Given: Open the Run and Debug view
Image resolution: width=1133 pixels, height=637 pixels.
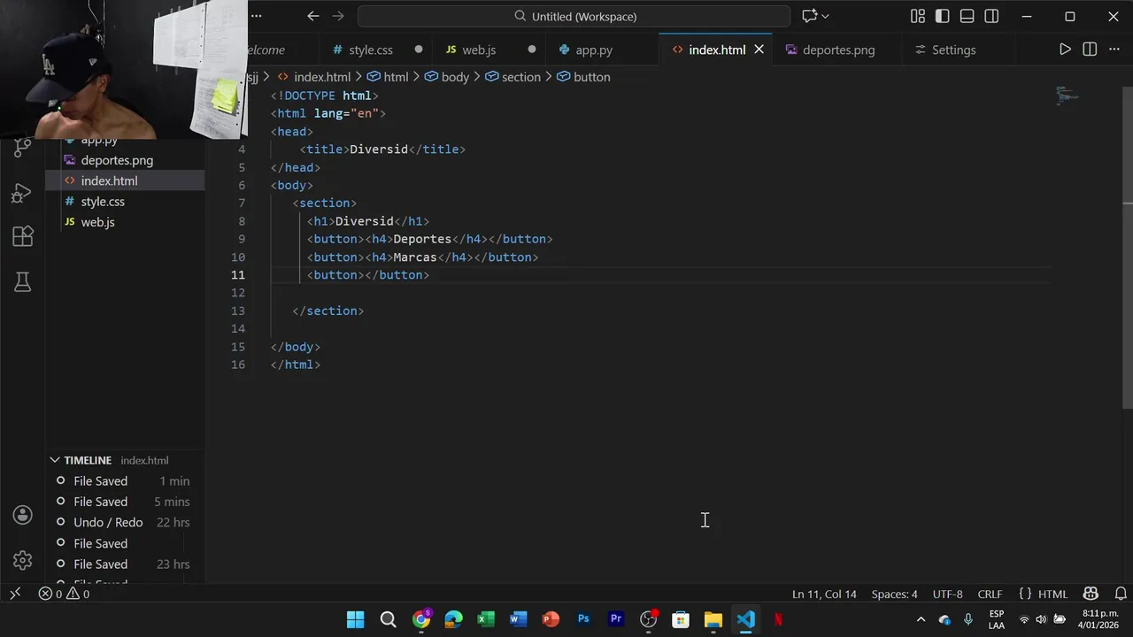Looking at the screenshot, I should (23, 193).
